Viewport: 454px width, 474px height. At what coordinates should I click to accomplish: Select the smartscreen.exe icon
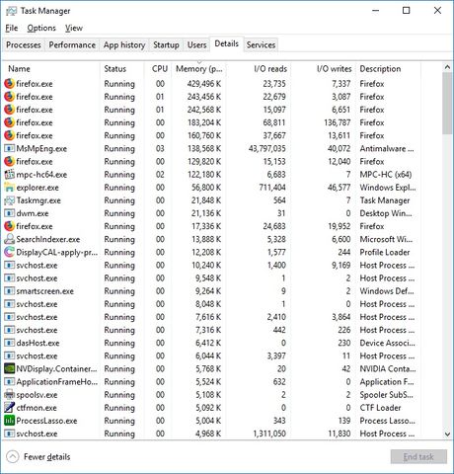[9, 291]
